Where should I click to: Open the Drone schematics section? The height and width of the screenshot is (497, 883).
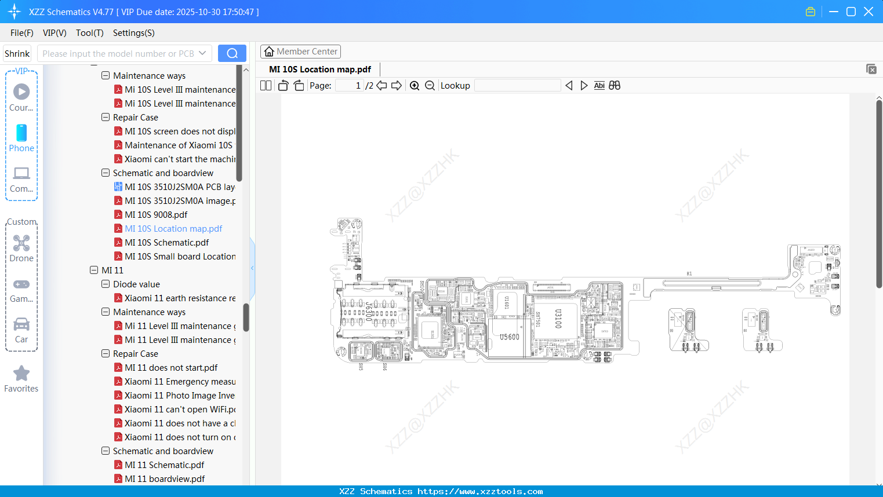[x=21, y=248]
